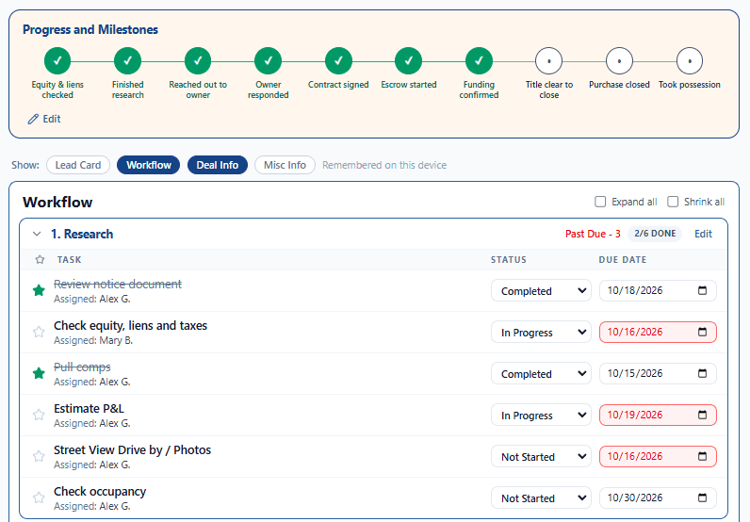Click Edit link in Research section header
Screen dimensions: 750x522
pyautogui.click(x=703, y=234)
